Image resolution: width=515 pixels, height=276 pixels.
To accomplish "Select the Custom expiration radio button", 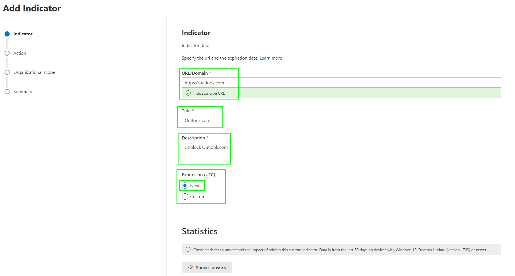I will 185,196.
